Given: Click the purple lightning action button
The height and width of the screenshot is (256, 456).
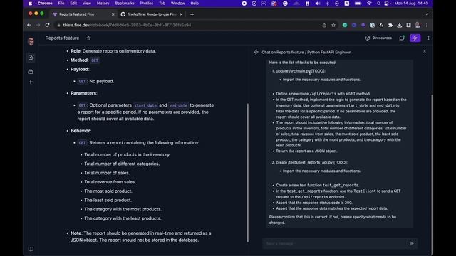Looking at the screenshot, I should [415, 38].
